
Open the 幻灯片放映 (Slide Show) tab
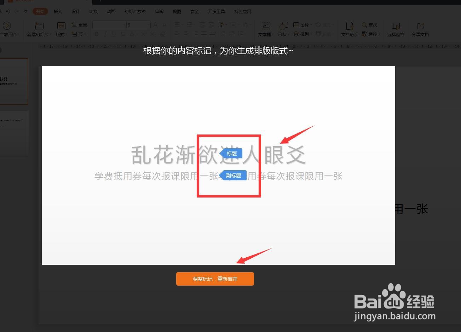(x=135, y=11)
